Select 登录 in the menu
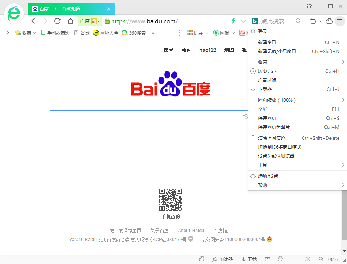Screen dimensions: 347x264 pos(298,32)
